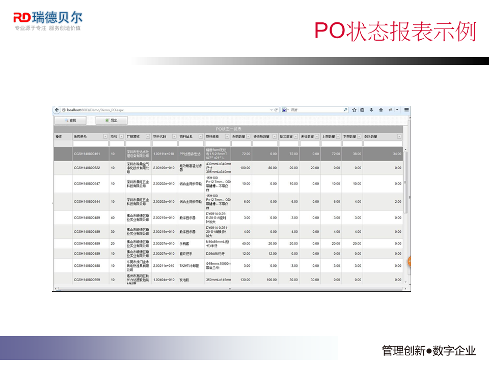489x366 pixels.
Task: Open the hamburger menu icon
Action: pyautogui.click(x=406, y=110)
